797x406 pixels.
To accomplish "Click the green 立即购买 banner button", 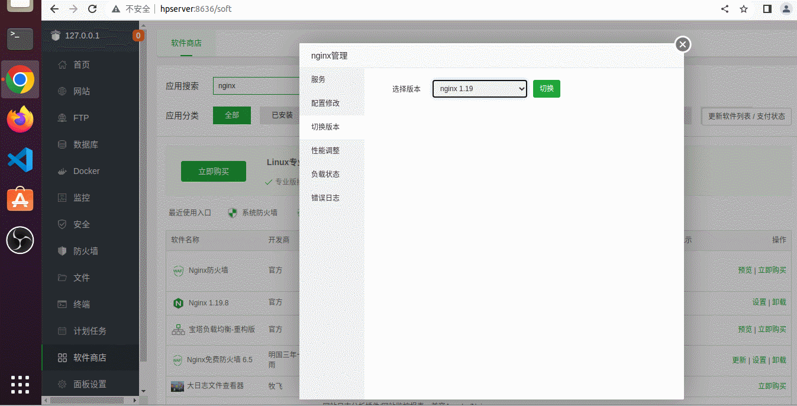I will 214,172.
